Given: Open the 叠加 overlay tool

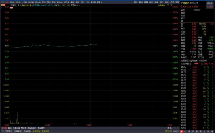Looking at the screenshot, I should click(x=141, y=2).
